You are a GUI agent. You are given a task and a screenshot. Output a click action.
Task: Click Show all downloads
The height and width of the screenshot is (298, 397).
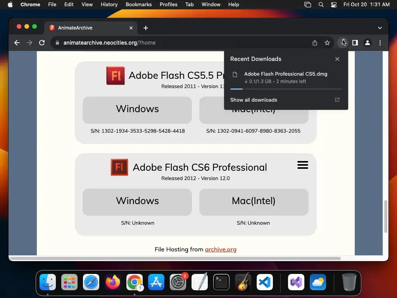tap(254, 100)
